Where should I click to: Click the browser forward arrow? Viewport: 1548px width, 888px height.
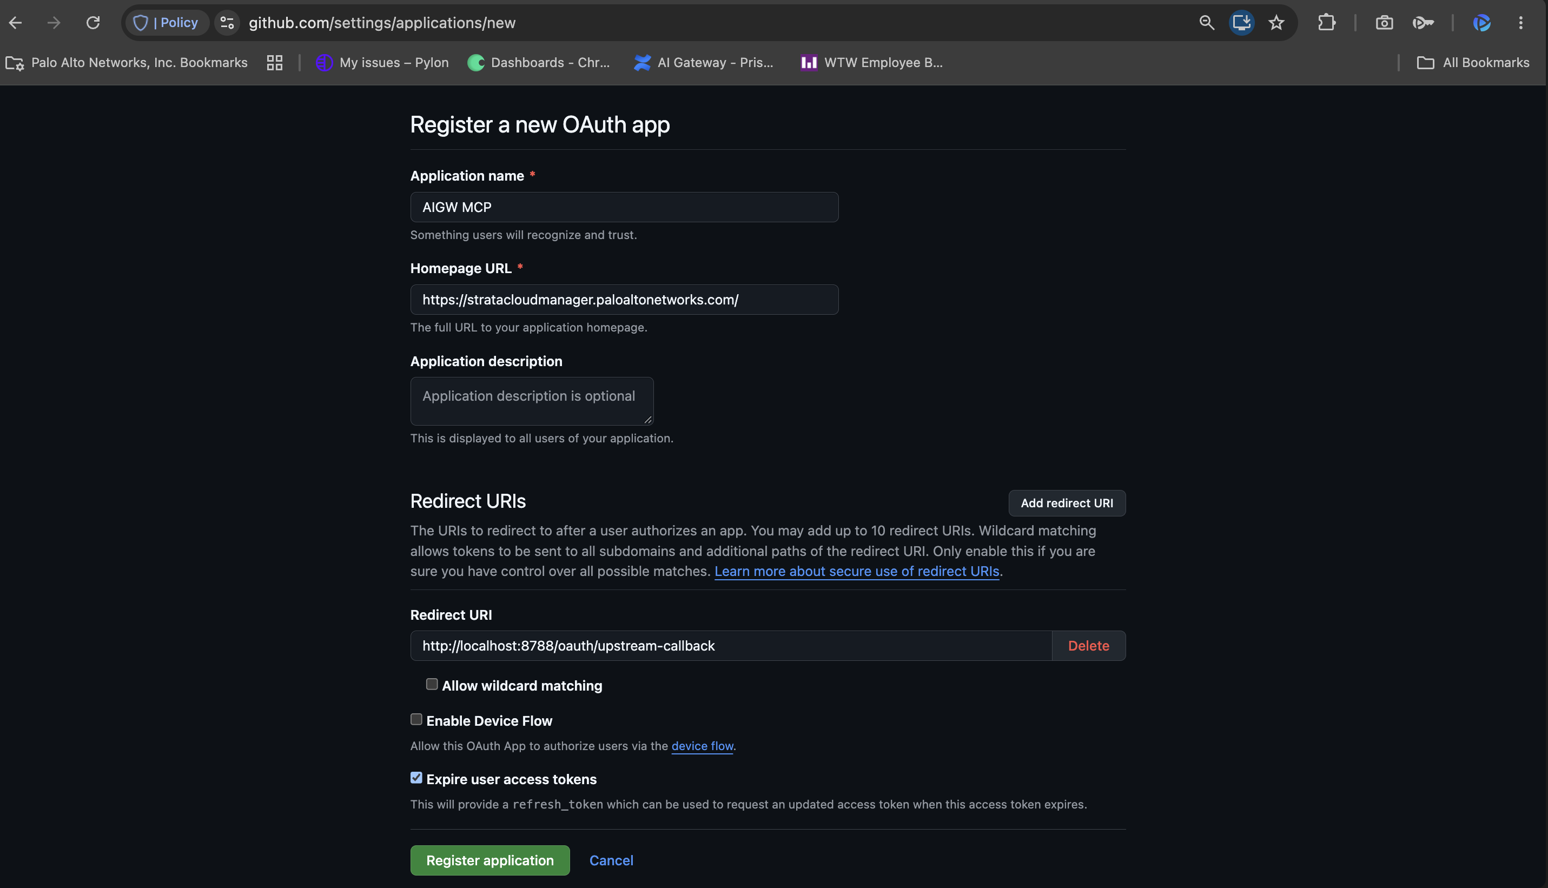(x=54, y=23)
